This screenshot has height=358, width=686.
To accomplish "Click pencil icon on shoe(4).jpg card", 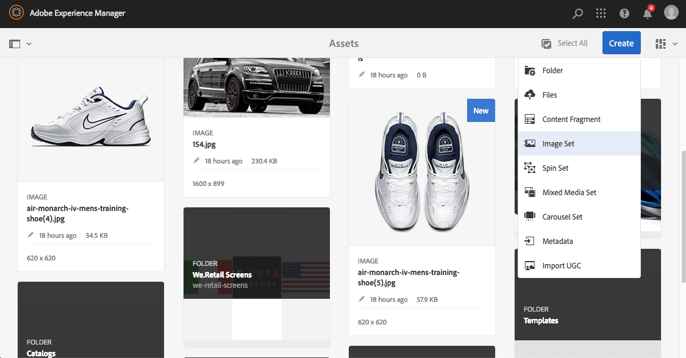I will click(30, 235).
